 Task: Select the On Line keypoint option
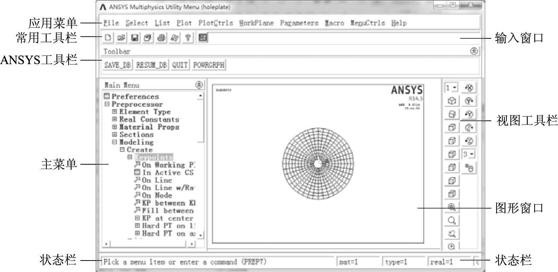[153, 180]
